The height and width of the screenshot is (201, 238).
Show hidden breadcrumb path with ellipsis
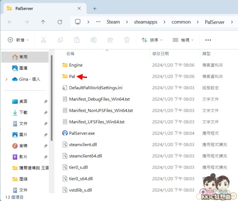click(x=98, y=22)
